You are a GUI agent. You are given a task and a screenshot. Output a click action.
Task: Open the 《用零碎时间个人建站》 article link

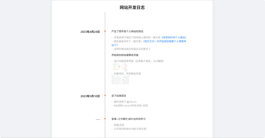[174, 37]
